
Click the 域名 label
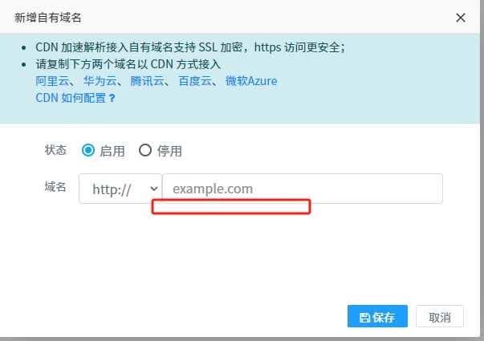[x=55, y=187]
